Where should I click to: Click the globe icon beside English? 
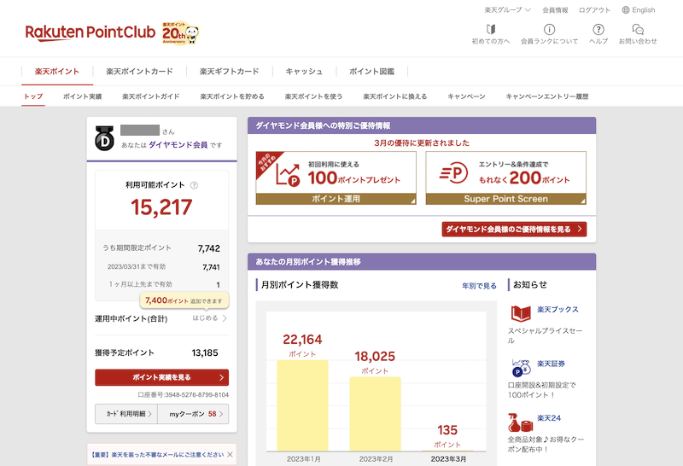pos(626,10)
